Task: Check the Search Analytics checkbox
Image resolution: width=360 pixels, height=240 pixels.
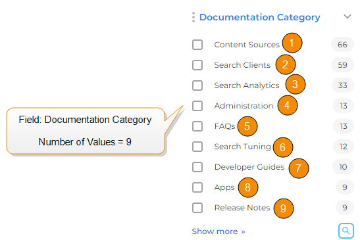Action: pos(197,85)
